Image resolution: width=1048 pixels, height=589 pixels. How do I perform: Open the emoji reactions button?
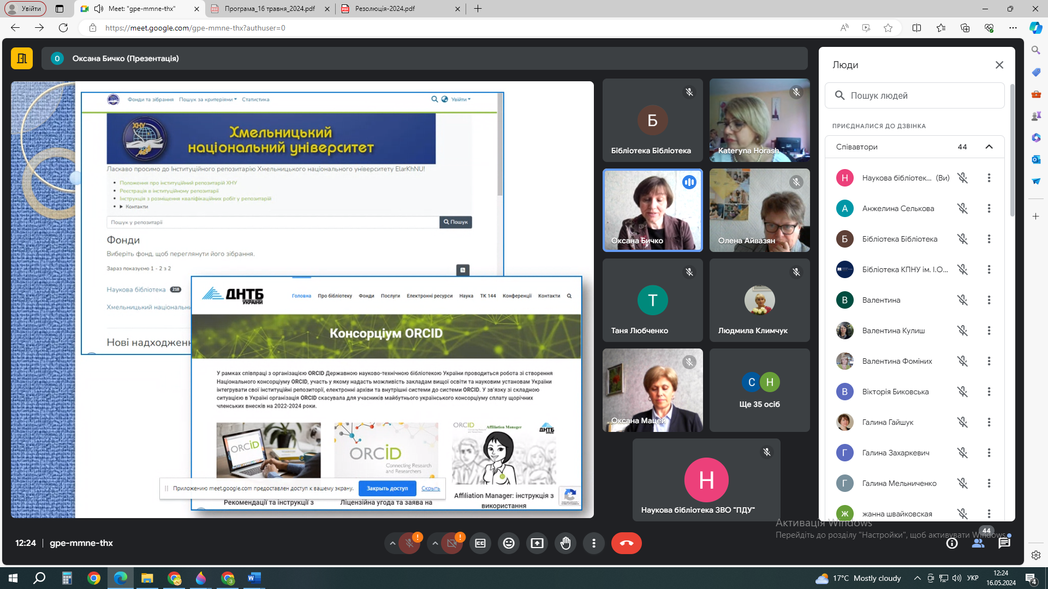509,543
